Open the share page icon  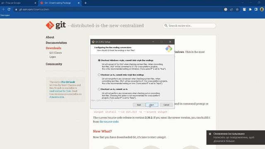(x=231, y=10)
